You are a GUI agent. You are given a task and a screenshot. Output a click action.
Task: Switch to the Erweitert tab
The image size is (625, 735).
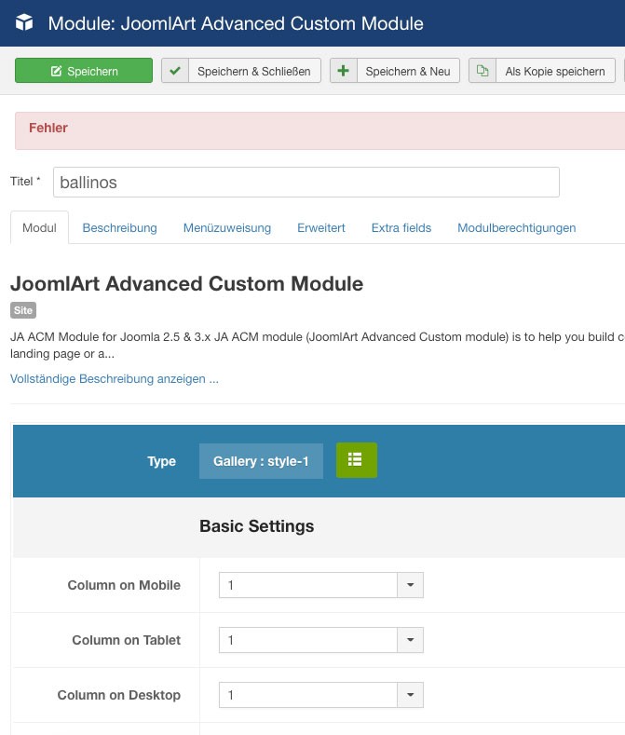(x=321, y=227)
